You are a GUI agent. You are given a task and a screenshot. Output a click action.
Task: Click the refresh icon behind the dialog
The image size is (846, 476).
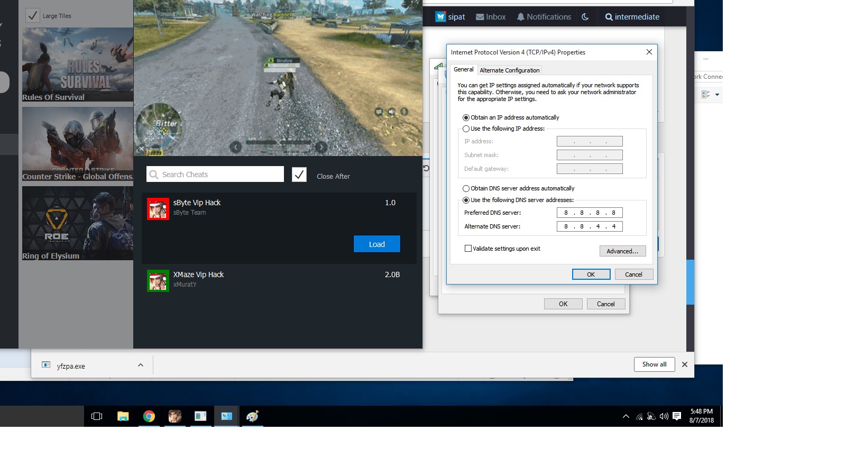click(x=426, y=168)
